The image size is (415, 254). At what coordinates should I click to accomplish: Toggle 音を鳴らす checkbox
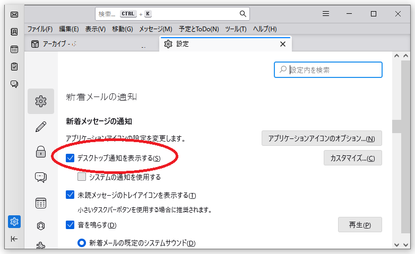point(70,225)
